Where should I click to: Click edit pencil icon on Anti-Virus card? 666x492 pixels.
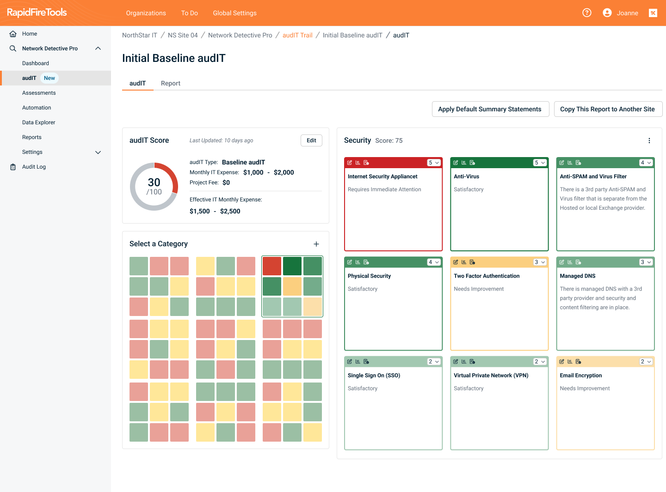[x=456, y=163]
